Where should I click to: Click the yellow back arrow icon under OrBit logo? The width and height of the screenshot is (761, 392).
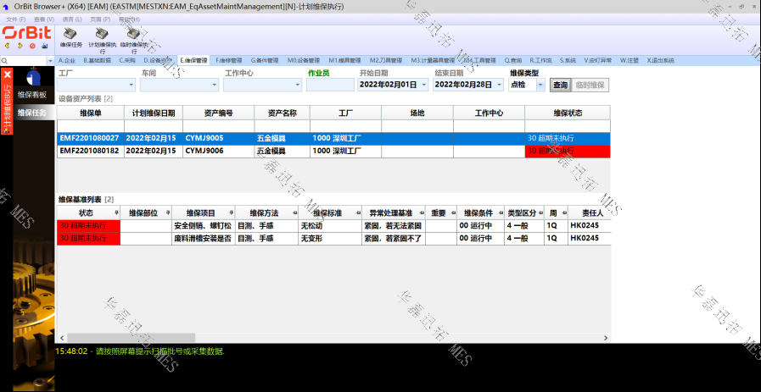click(7, 46)
